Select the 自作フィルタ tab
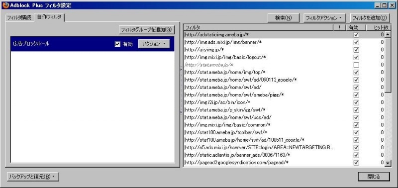The image size is (398, 188). point(49,17)
